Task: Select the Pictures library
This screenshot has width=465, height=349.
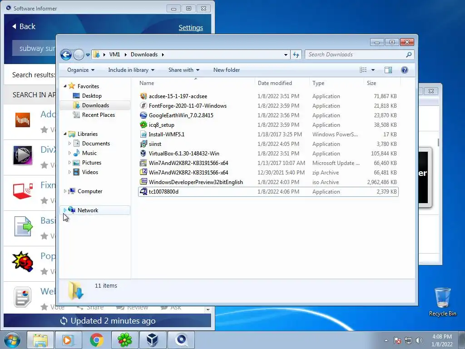Action: (x=91, y=163)
